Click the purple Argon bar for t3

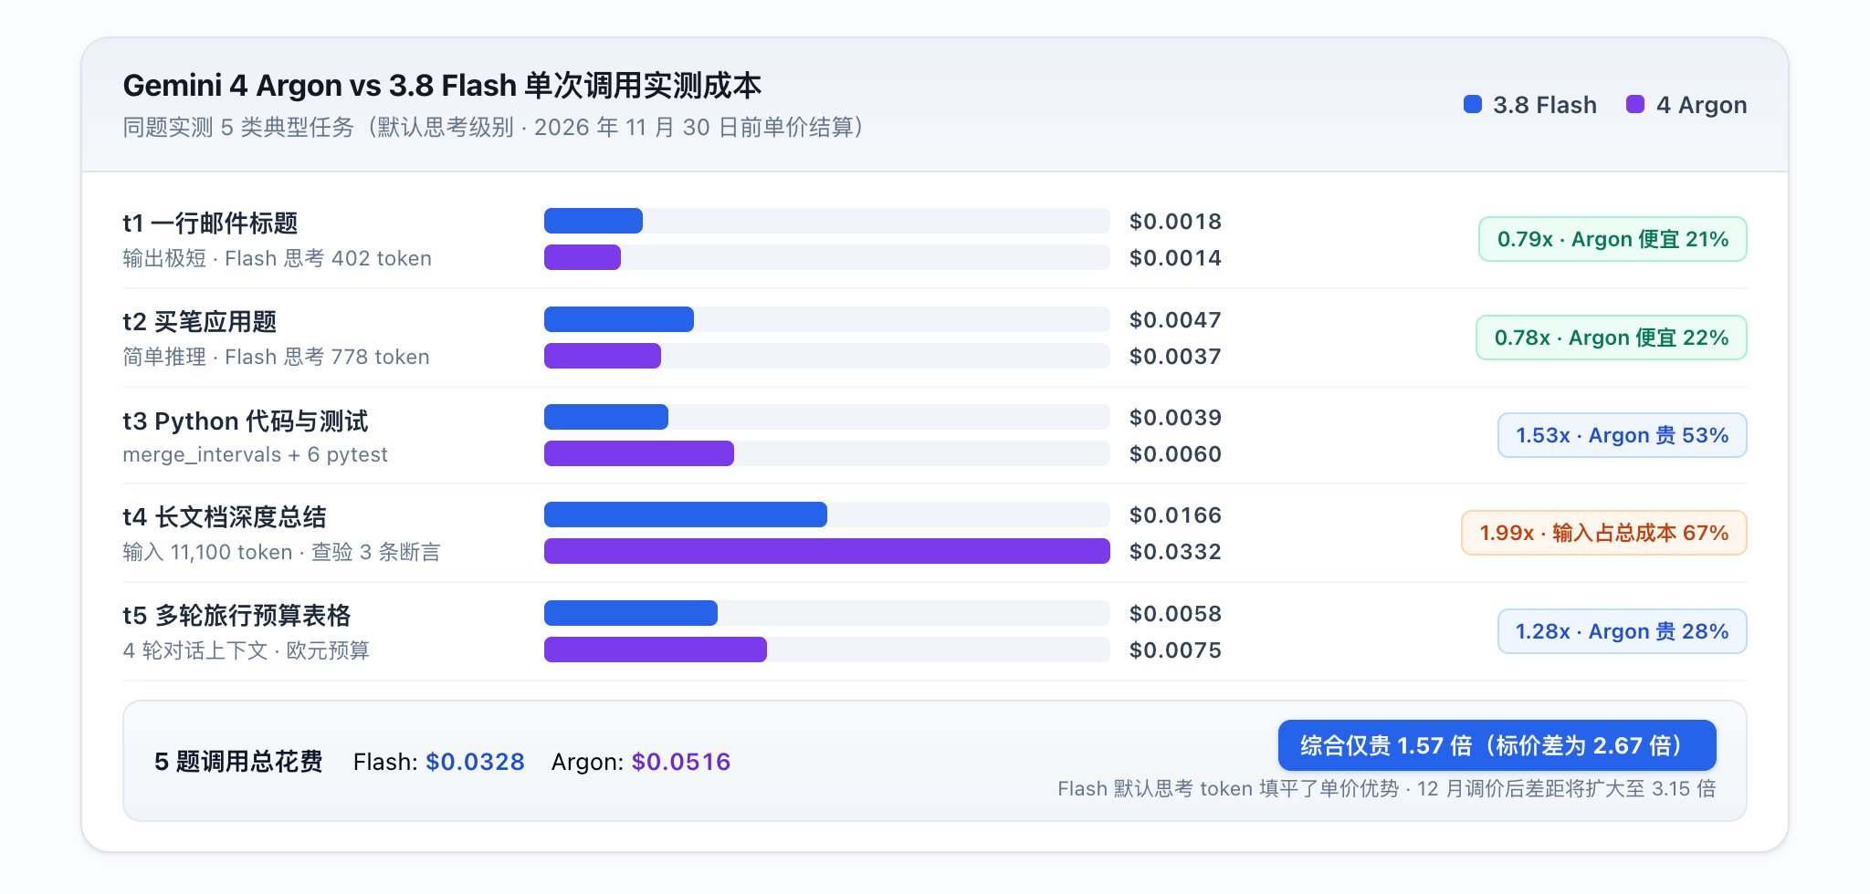coord(639,453)
